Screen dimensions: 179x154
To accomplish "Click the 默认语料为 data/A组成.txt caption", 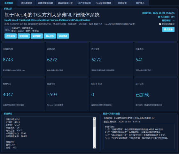I will coord(14,70).
